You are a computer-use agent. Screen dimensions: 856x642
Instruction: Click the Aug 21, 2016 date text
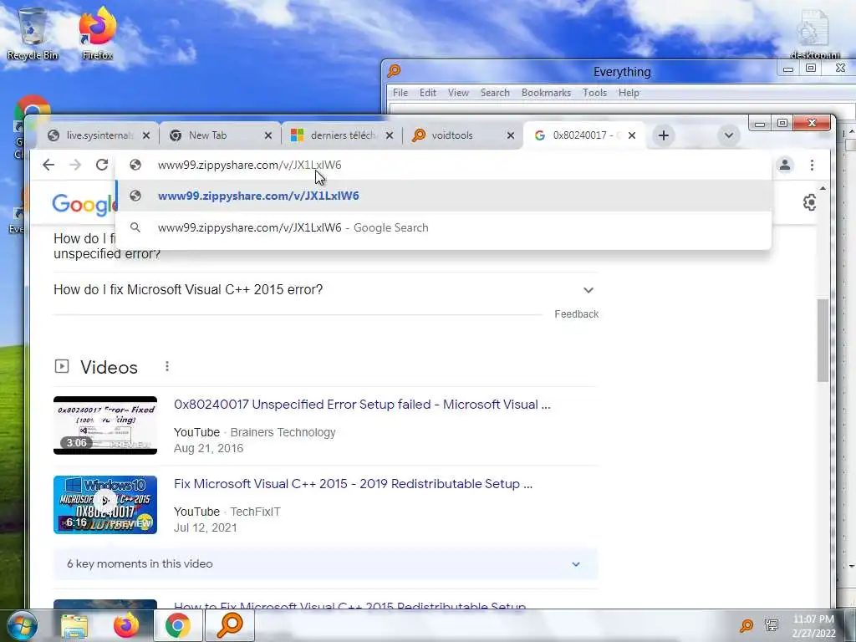(x=208, y=448)
